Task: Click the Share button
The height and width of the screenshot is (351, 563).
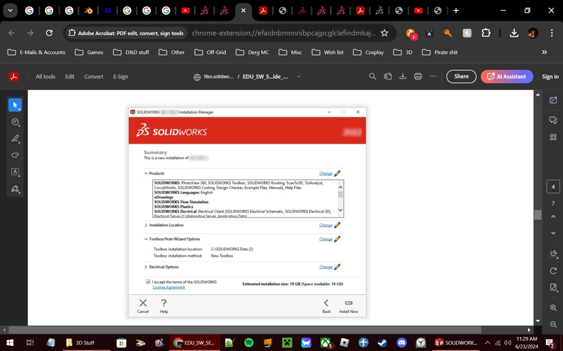Action: click(461, 76)
